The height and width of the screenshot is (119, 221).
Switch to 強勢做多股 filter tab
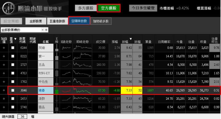point(101,21)
